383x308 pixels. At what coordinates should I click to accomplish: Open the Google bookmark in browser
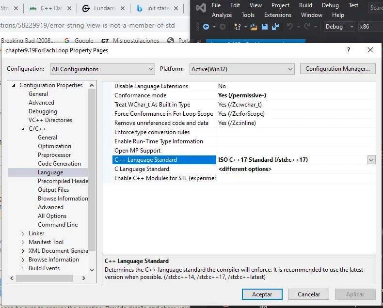coord(79,40)
